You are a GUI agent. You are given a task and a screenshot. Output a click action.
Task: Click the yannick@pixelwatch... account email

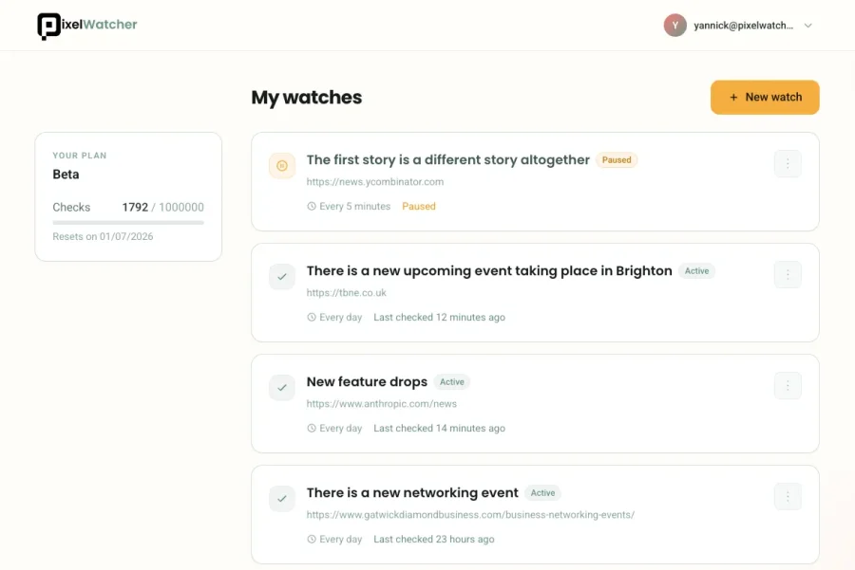(743, 26)
